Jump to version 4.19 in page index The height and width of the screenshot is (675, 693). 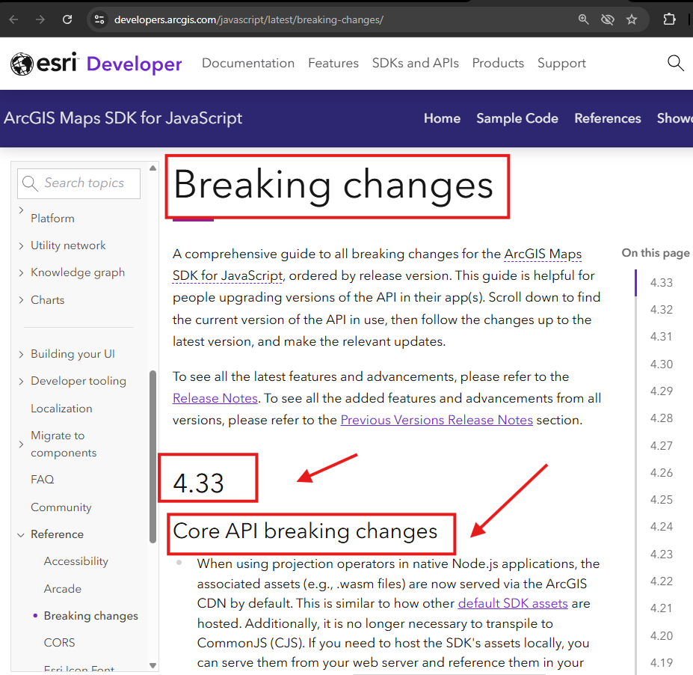[661, 662]
